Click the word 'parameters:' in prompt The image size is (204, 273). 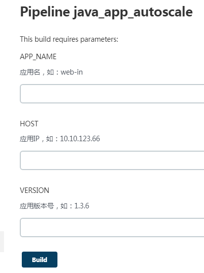[x=99, y=39]
